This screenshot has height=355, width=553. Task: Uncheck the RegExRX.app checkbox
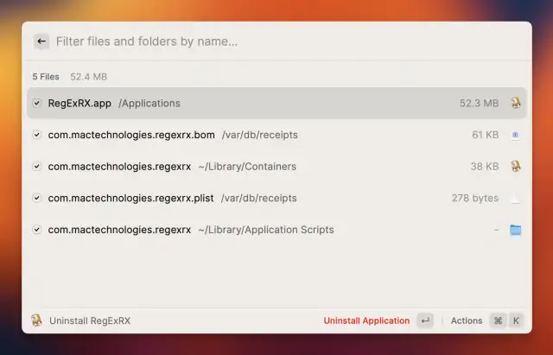[x=37, y=104]
